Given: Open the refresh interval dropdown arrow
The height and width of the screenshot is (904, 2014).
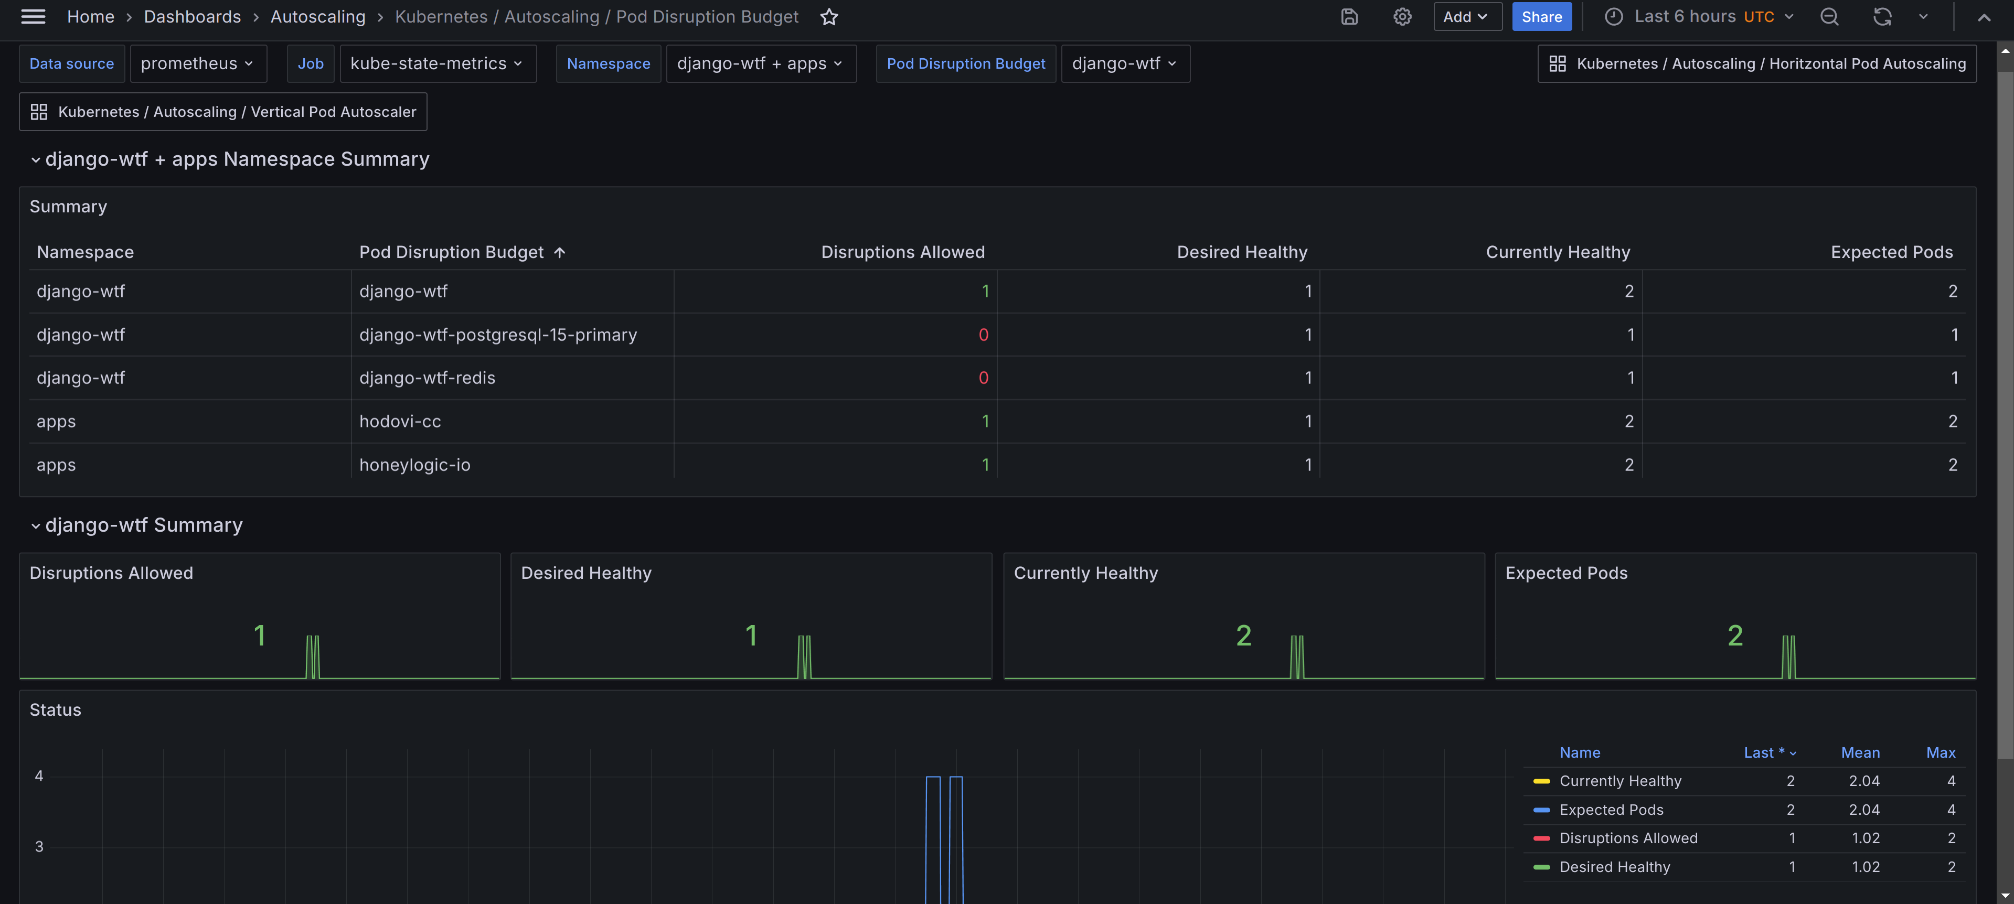Looking at the screenshot, I should click(x=1923, y=16).
